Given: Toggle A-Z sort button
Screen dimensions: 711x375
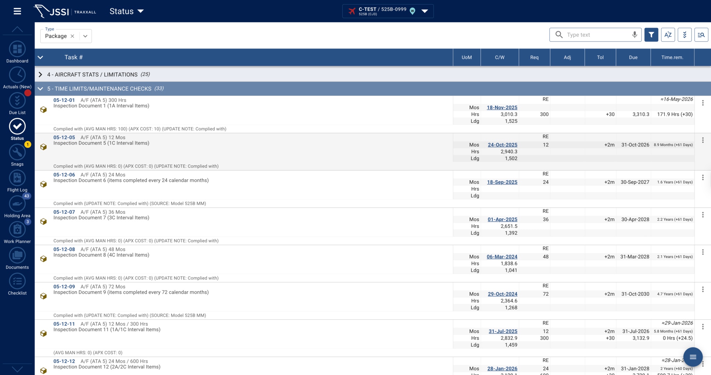Looking at the screenshot, I should (668, 35).
